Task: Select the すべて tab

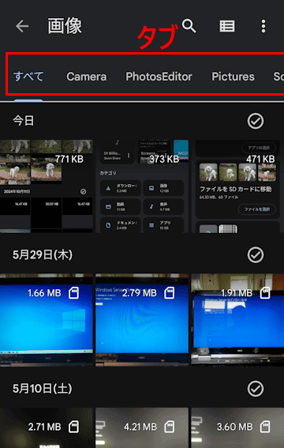Action: (28, 77)
